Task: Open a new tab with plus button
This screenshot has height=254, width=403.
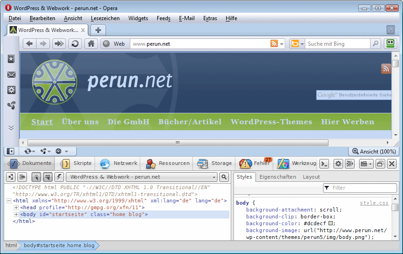Action: [98, 30]
